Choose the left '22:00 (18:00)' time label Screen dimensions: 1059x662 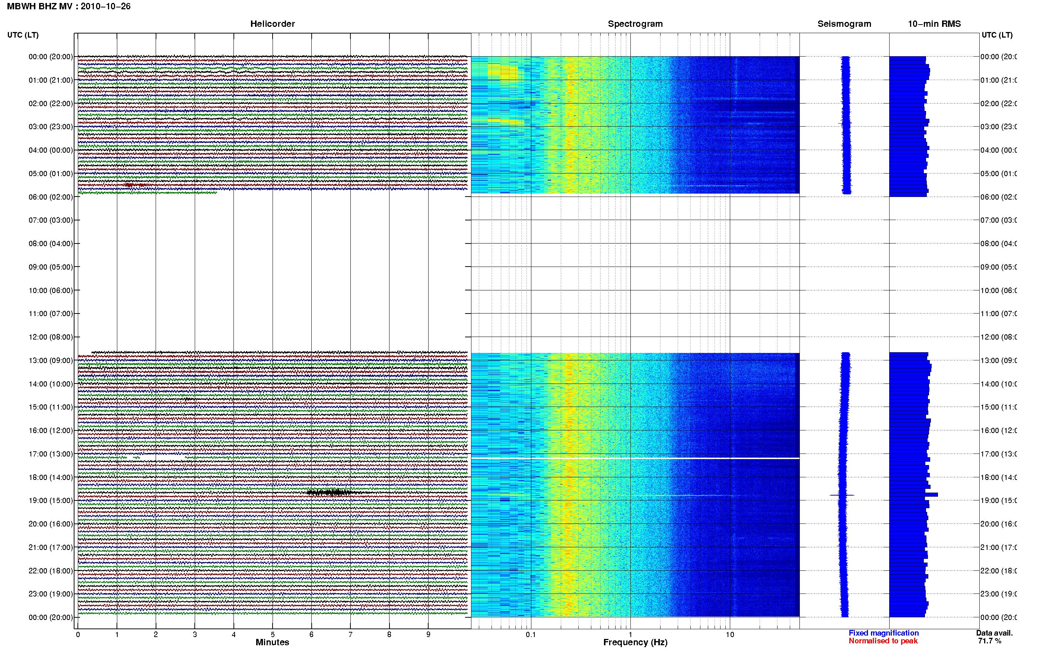coord(50,570)
